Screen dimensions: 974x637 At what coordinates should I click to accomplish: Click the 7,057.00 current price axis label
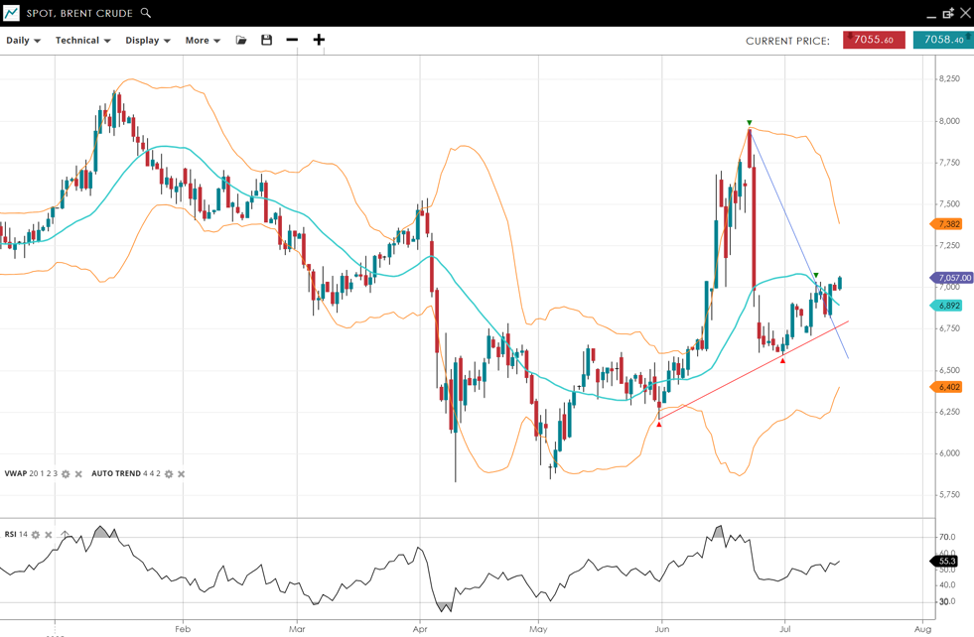click(952, 278)
